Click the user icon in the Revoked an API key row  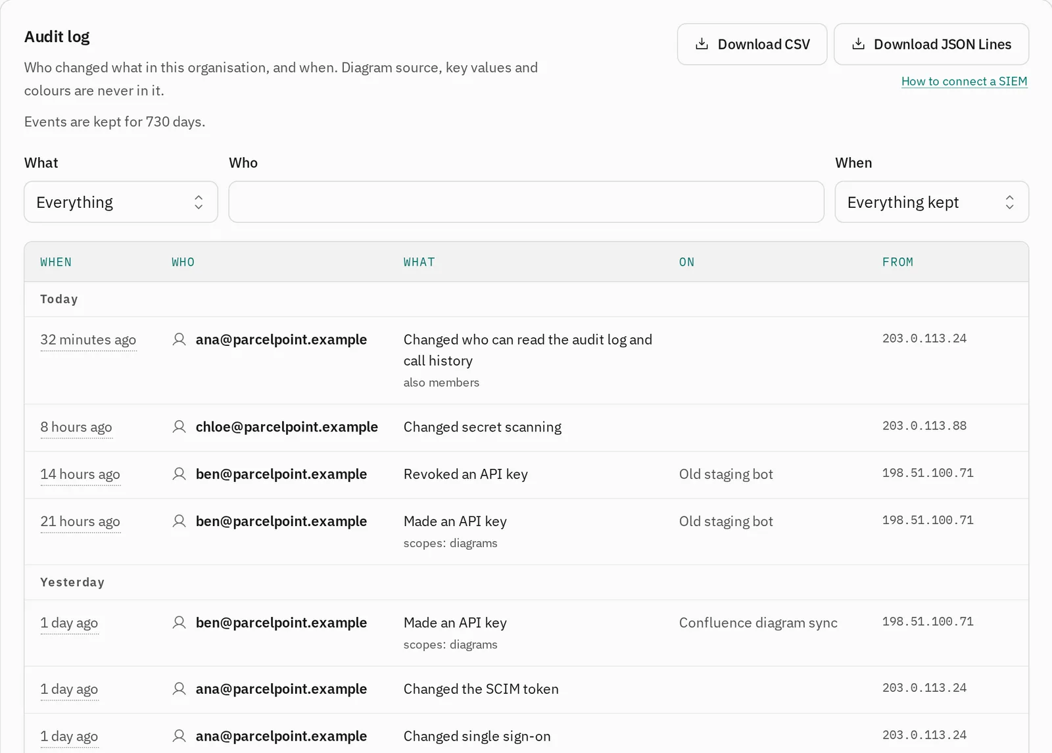coord(179,474)
